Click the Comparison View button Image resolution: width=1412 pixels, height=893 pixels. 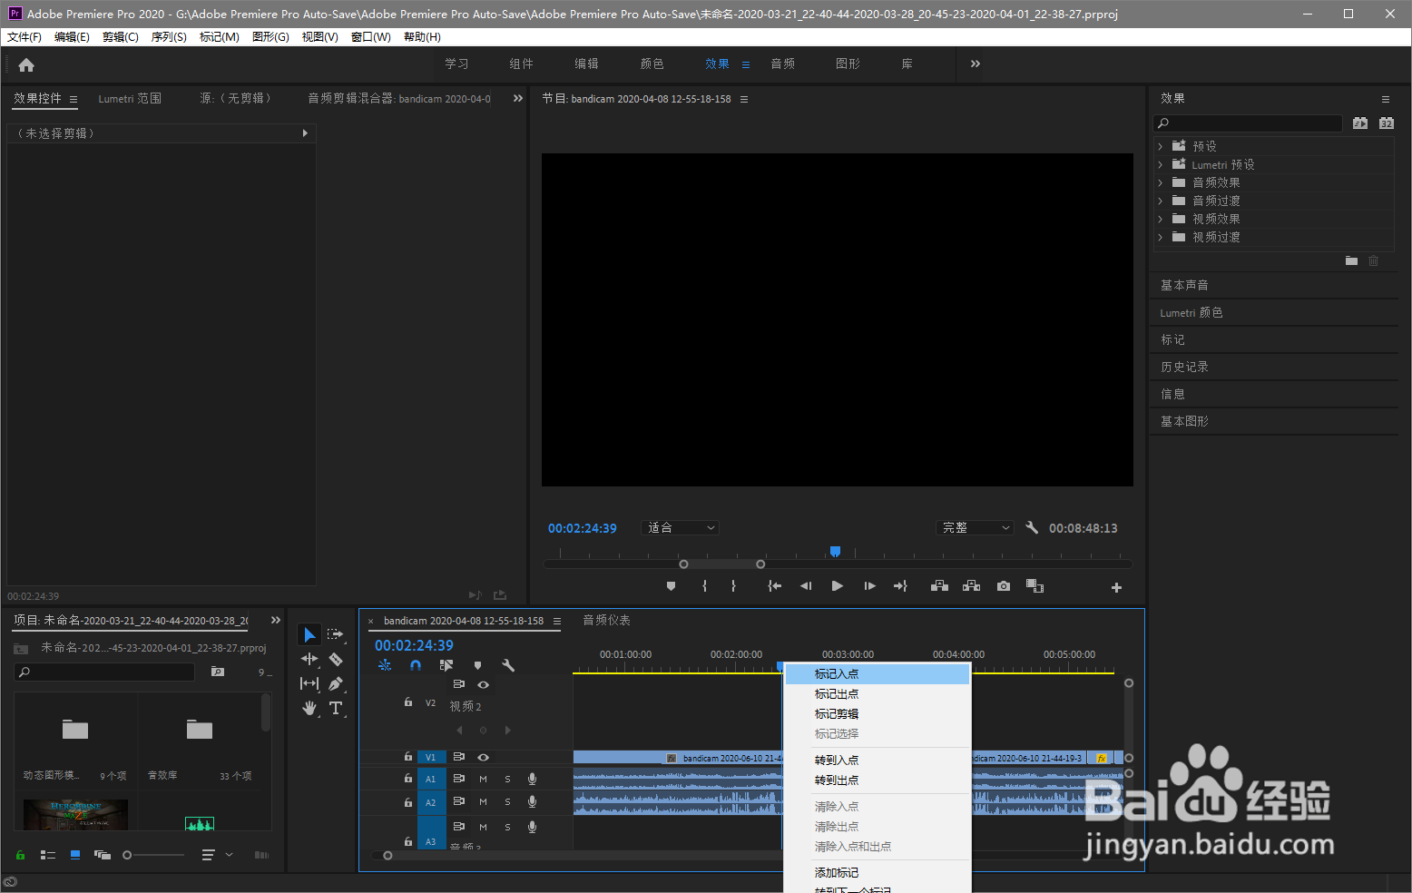(x=1034, y=586)
